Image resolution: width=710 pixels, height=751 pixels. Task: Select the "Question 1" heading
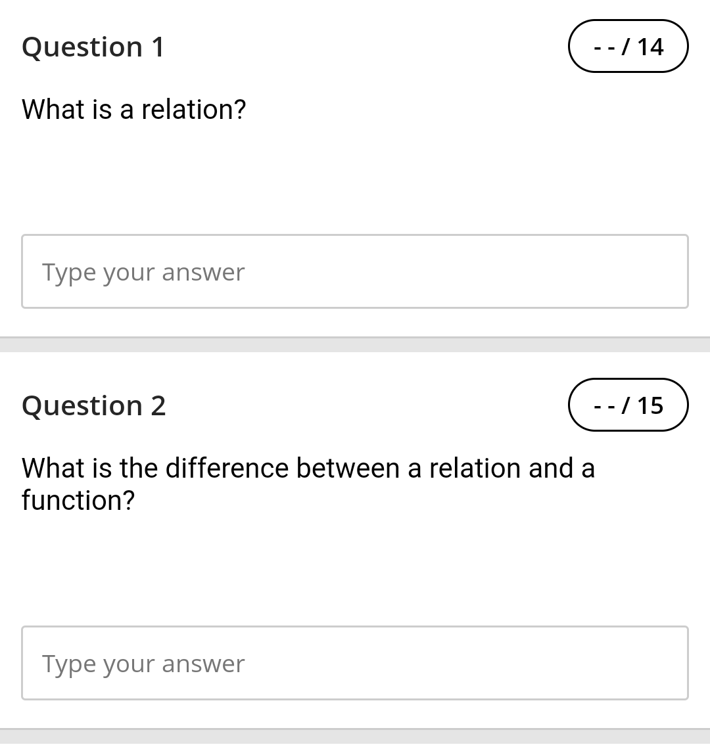[x=93, y=47]
